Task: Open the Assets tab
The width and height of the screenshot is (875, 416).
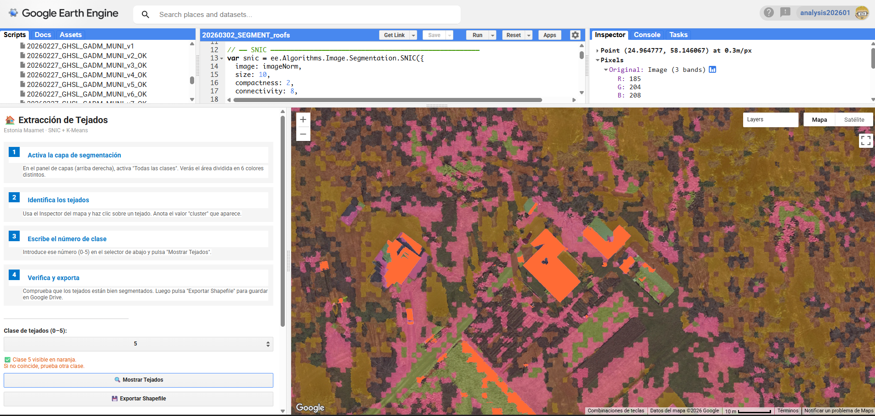Action: pyautogui.click(x=71, y=35)
